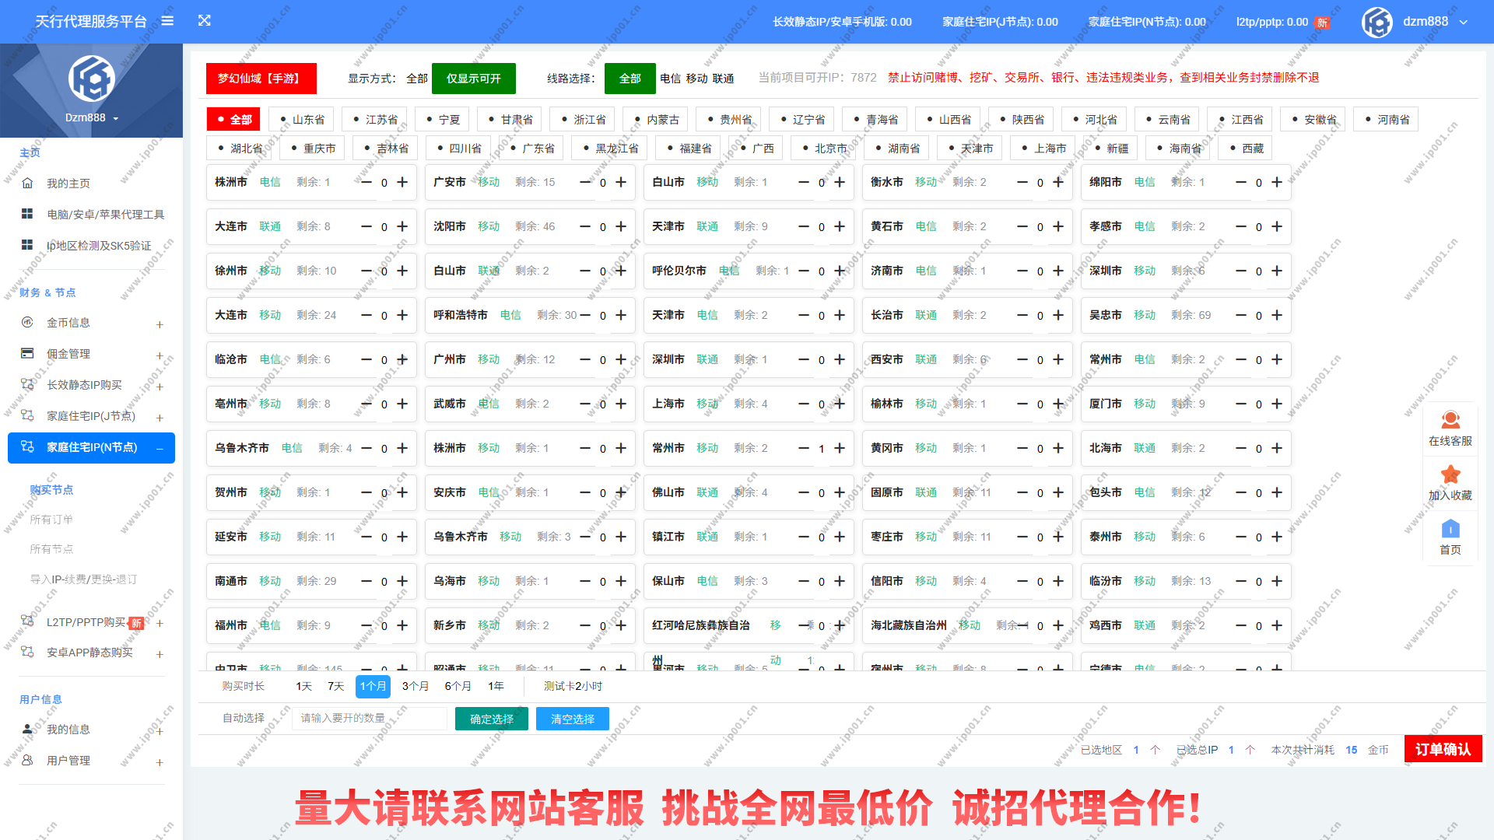Open 在线客服 customer service panel on right
Viewport: 1494px width, 840px height.
[1450, 429]
